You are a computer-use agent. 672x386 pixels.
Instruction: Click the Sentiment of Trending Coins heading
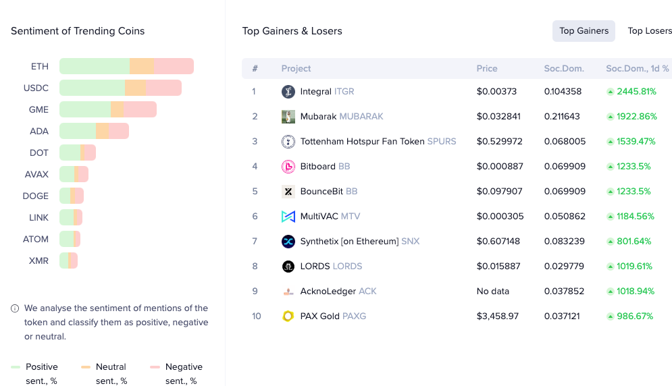78,31
